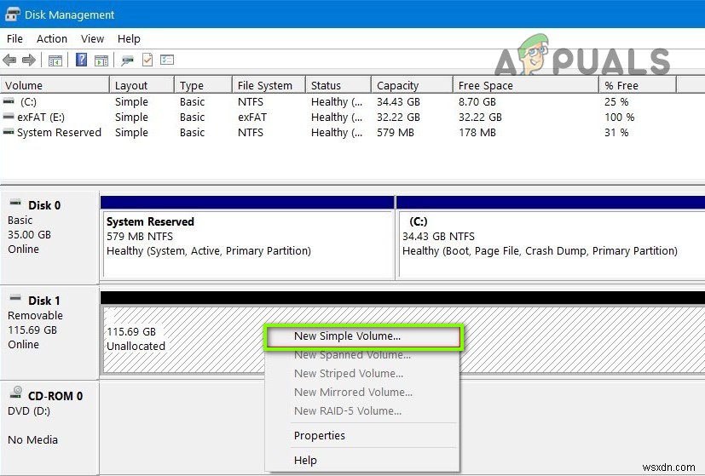The height and width of the screenshot is (476, 705).
Task: Select Properties in the context menu
Action: 362,436
